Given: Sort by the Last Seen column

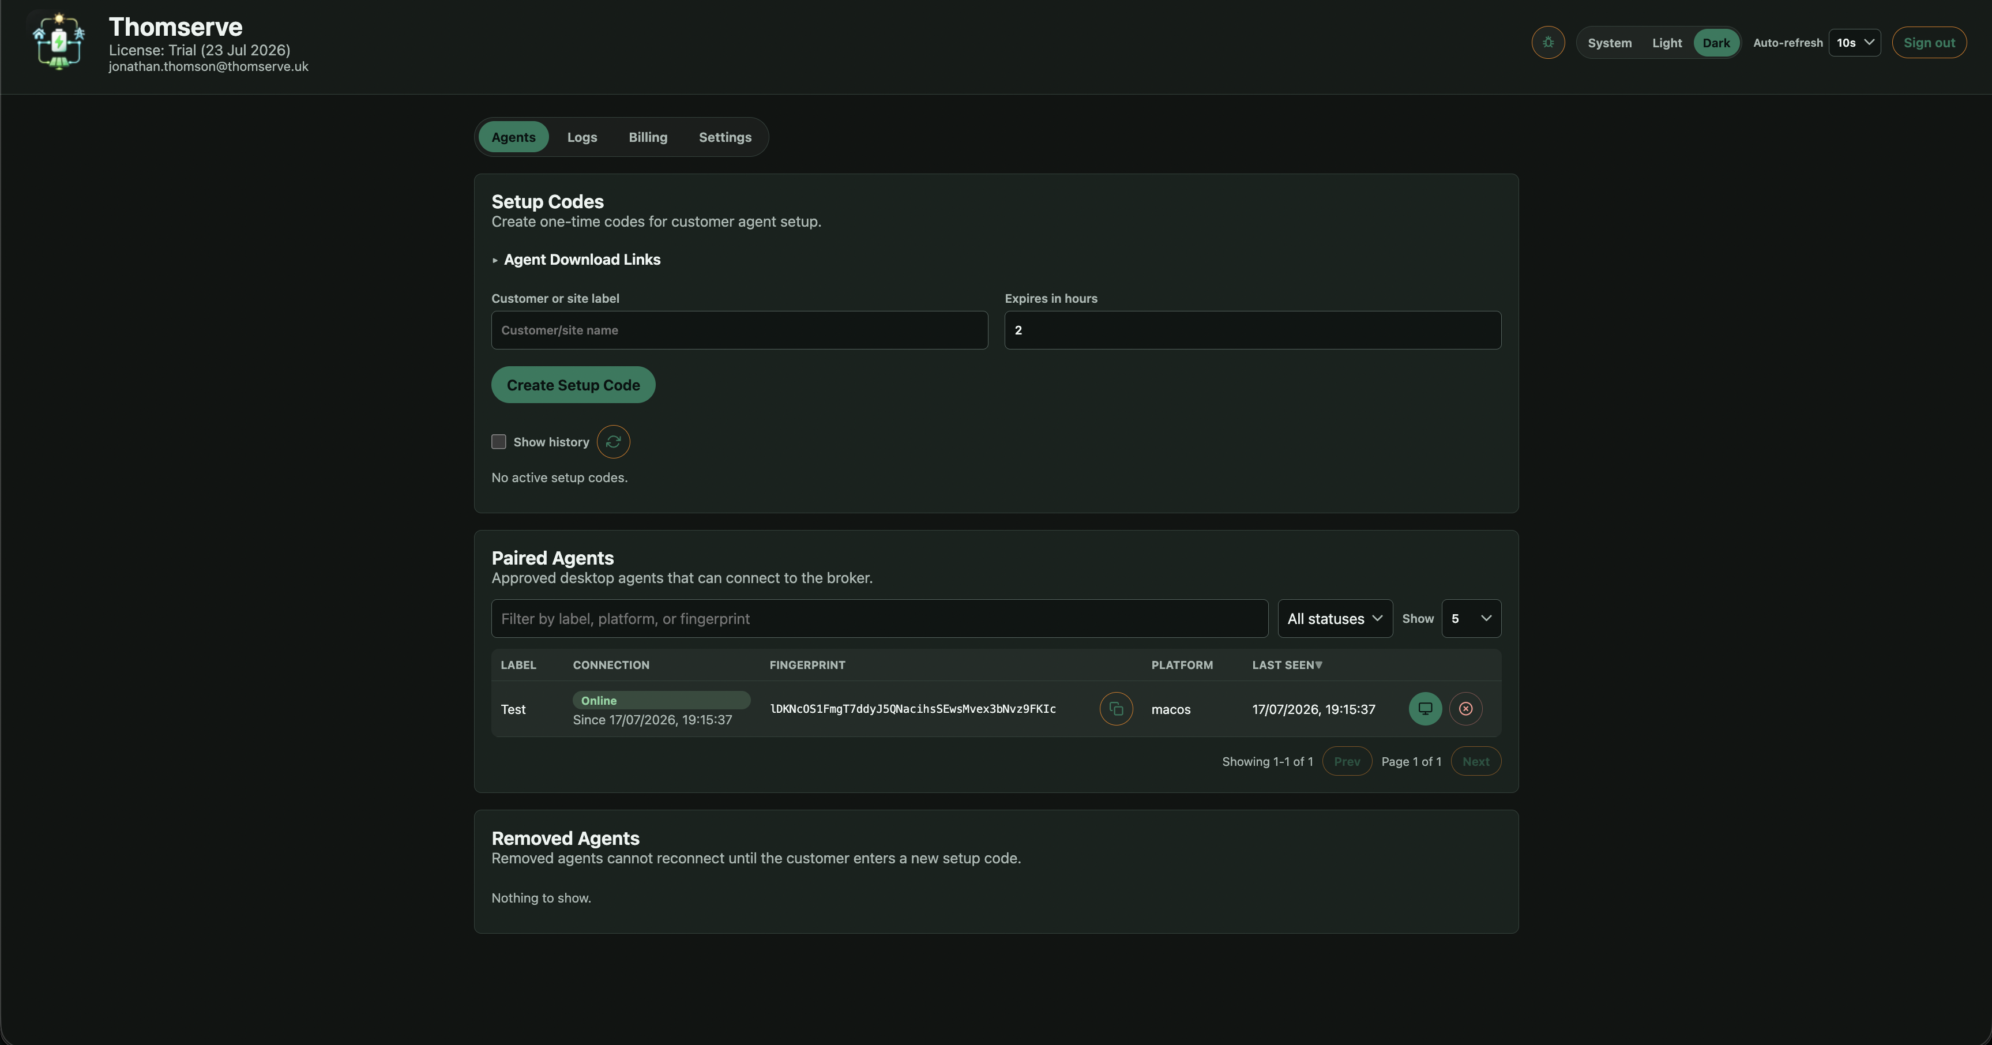Looking at the screenshot, I should click(x=1287, y=665).
